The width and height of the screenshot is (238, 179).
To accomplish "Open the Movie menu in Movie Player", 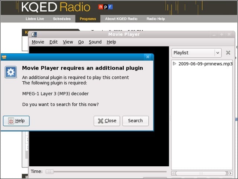I will coord(38,42).
